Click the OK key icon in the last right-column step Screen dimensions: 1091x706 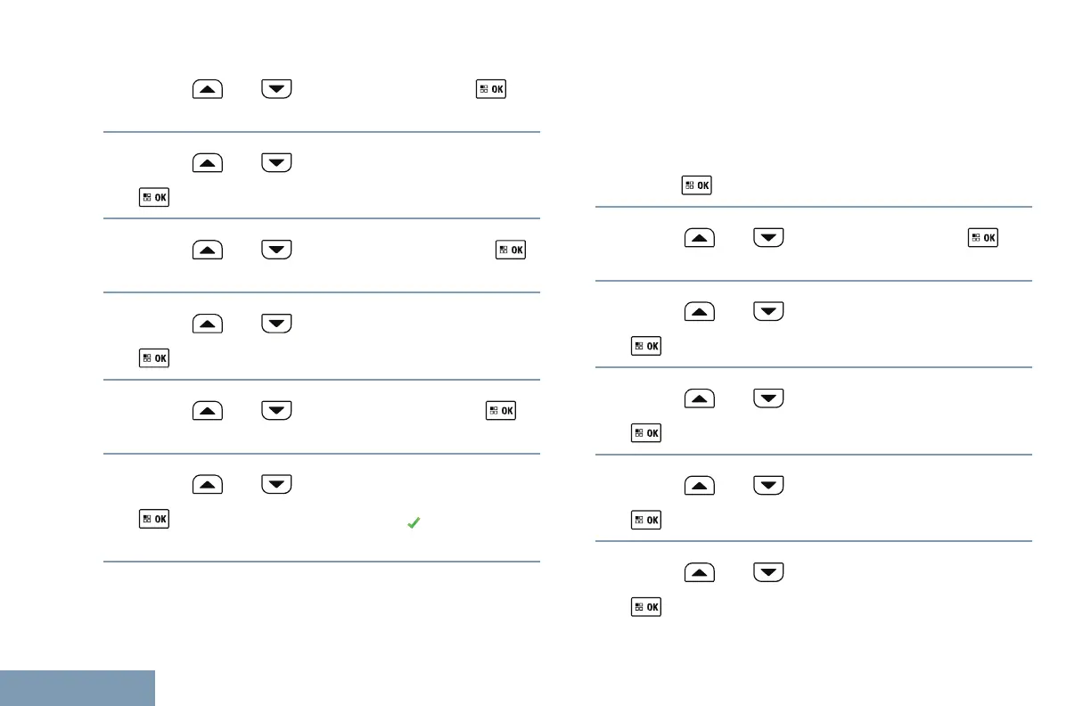coord(647,606)
